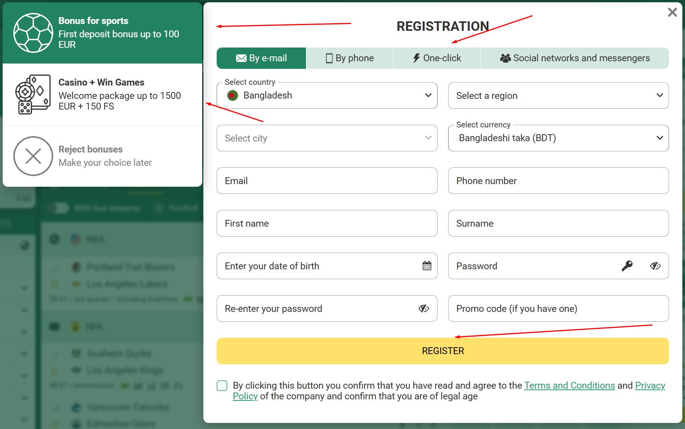The image size is (685, 429).
Task: Open the Select currency dropdown
Action: tap(558, 138)
